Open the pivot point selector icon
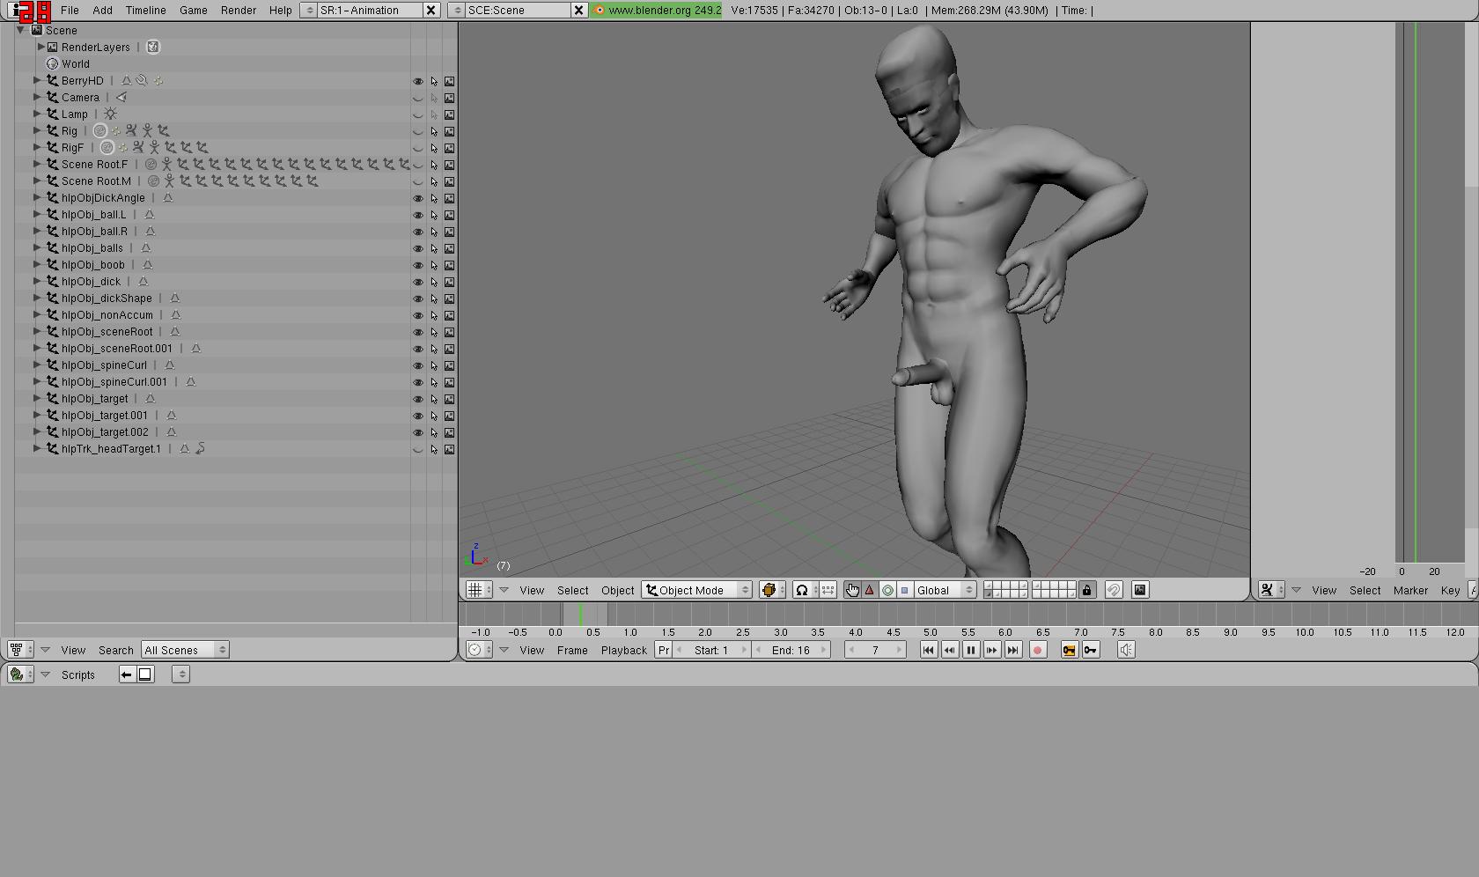Image resolution: width=1479 pixels, height=877 pixels. (x=806, y=590)
